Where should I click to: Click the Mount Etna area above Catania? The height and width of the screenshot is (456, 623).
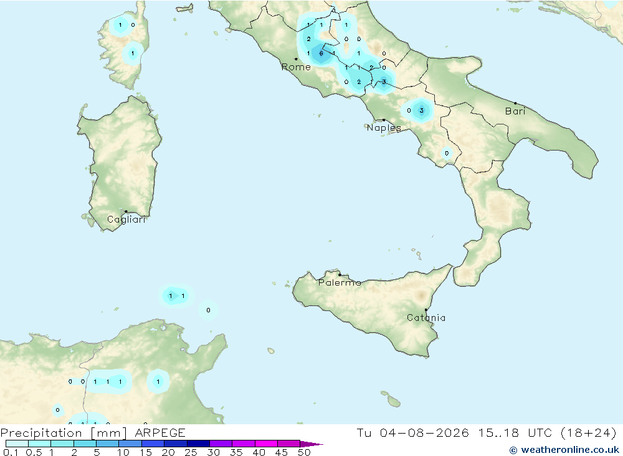tap(421, 295)
